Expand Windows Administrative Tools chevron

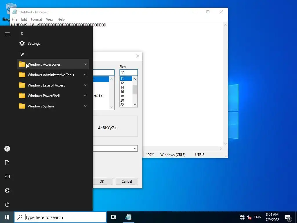[85, 75]
